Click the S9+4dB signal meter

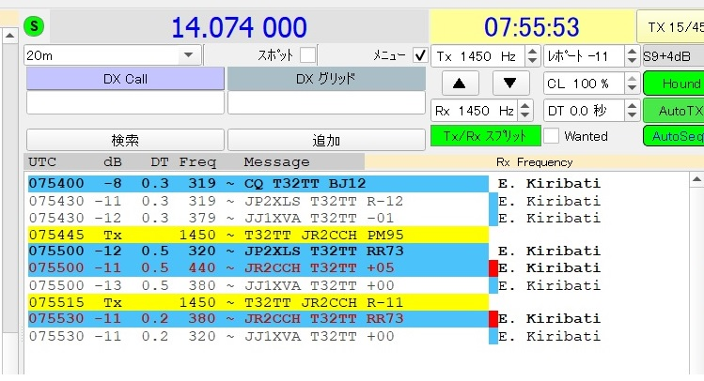point(674,56)
